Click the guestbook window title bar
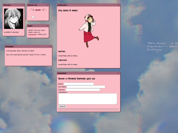This screenshot has width=178, height=133. click(89, 73)
